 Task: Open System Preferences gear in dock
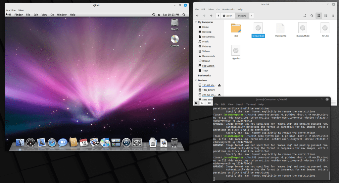click(x=137, y=142)
